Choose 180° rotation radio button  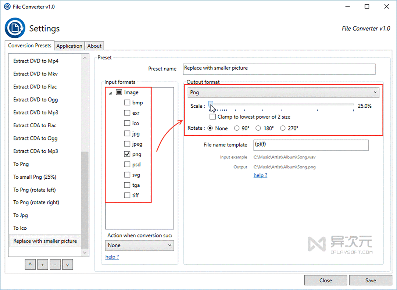(258, 128)
